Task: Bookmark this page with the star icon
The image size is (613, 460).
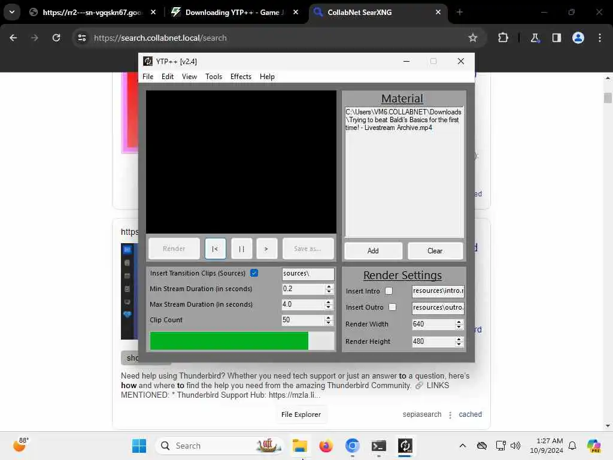Action: 473,38
